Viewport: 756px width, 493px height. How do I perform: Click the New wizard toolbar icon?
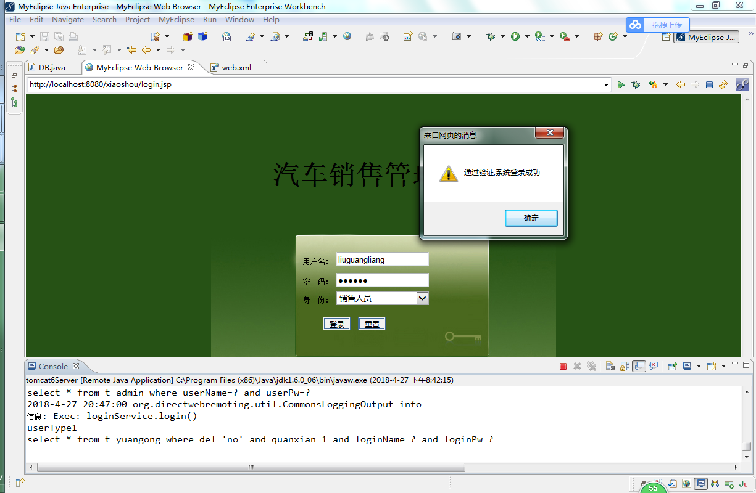point(20,37)
